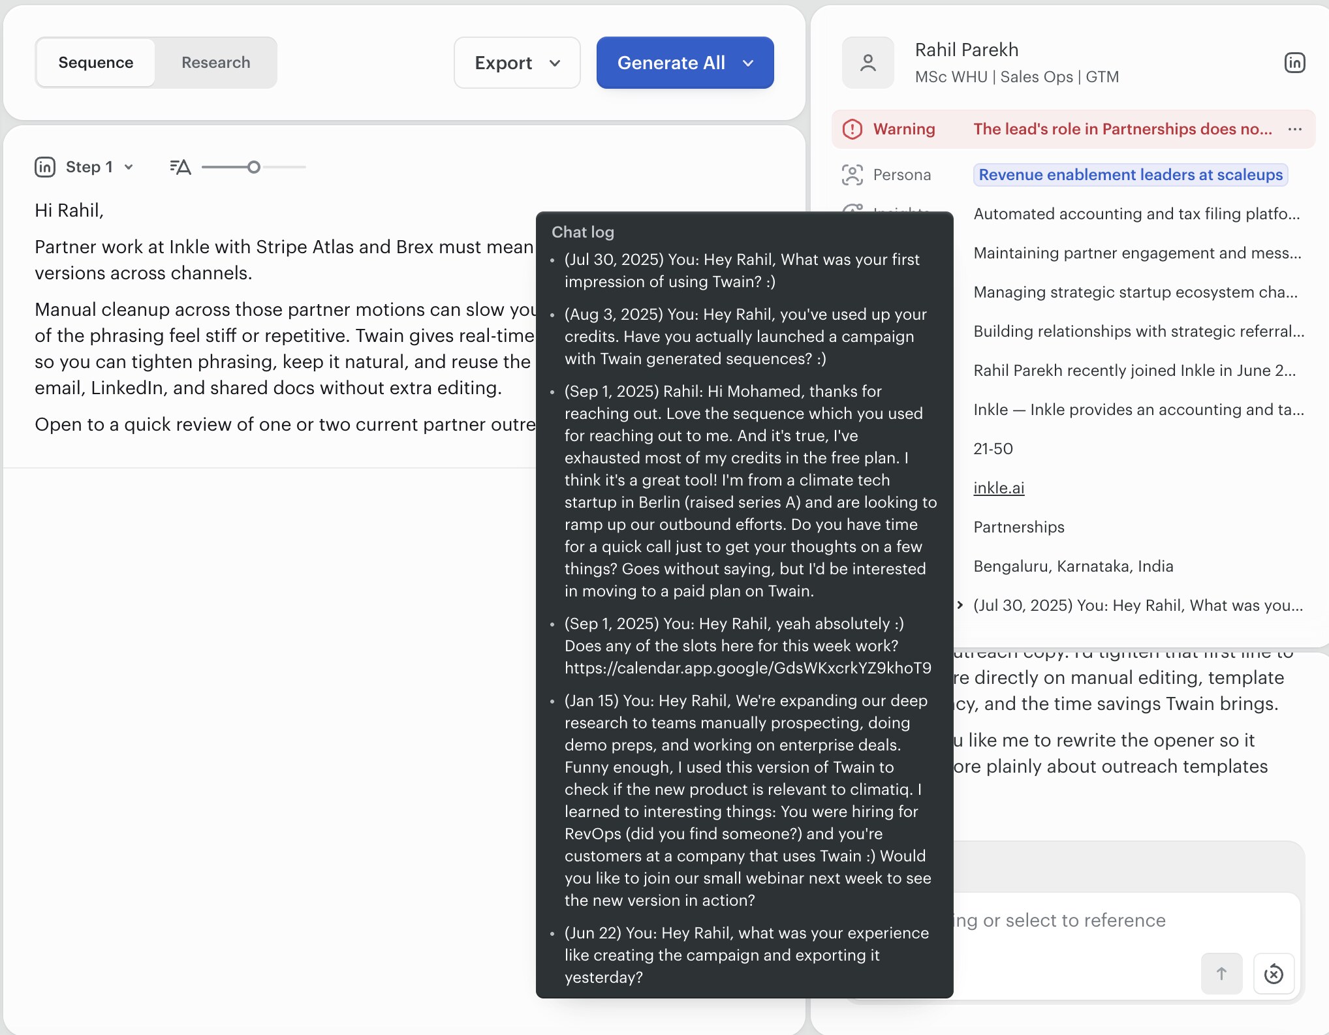Click the (Jan 15) webinar invitation chat entry

click(747, 800)
